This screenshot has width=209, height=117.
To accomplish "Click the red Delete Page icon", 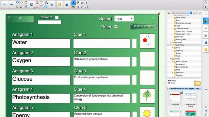I will pos(22,7).
